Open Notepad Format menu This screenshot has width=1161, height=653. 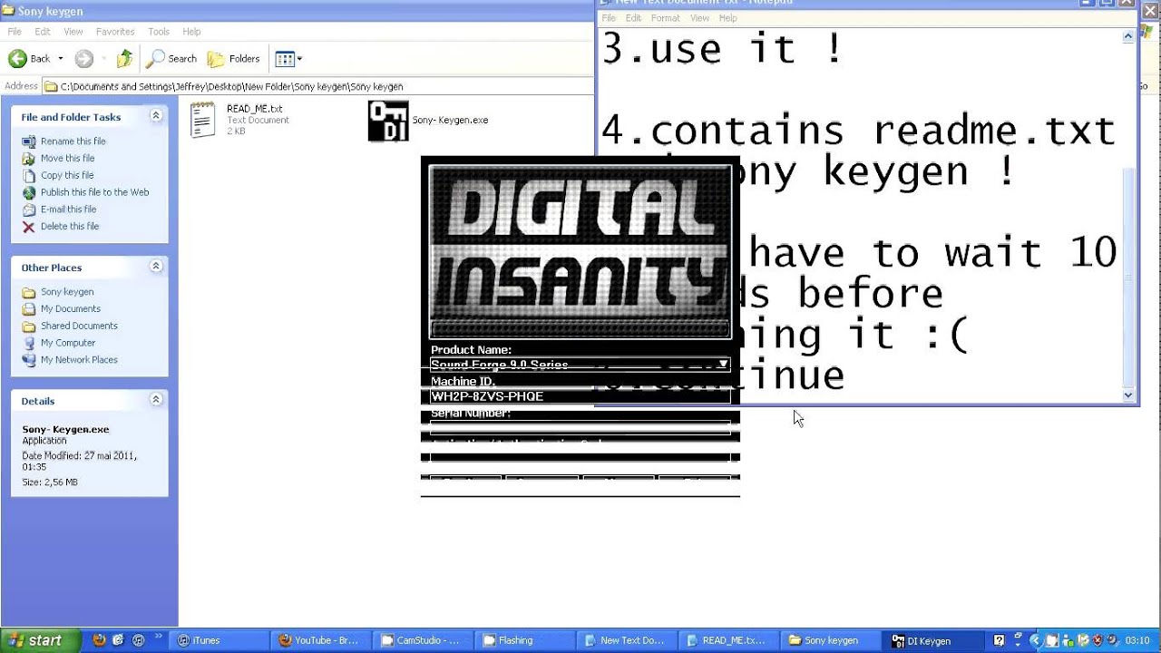tap(665, 18)
